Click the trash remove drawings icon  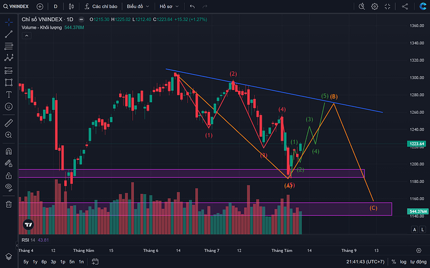pos(9,204)
